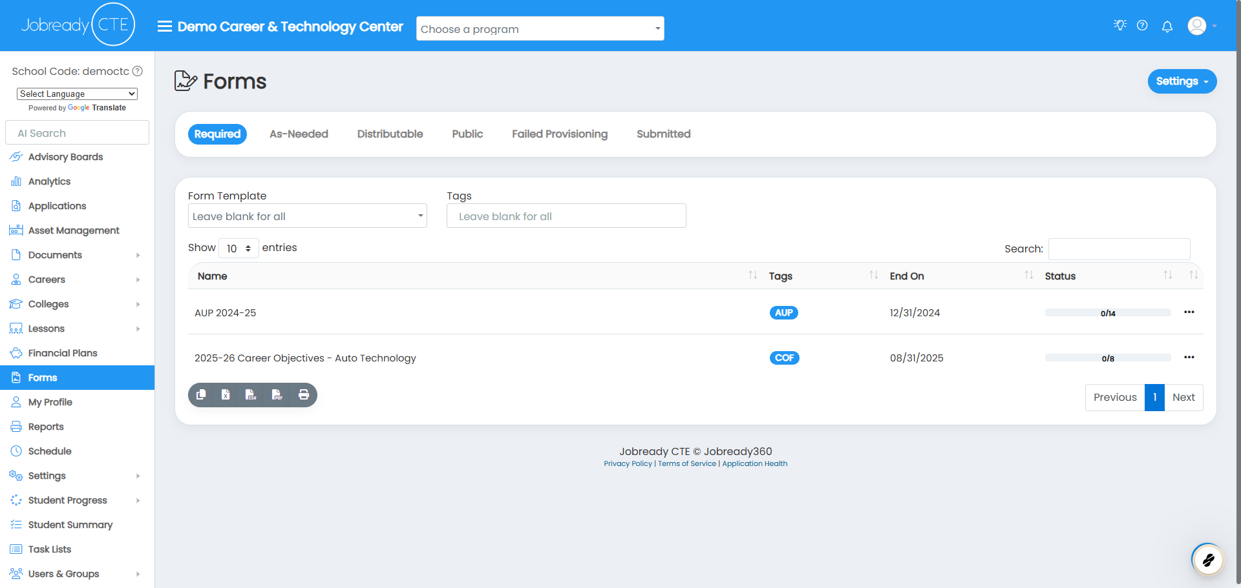1241x588 pixels.
Task: Switch to the Submitted tab
Action: click(x=663, y=134)
